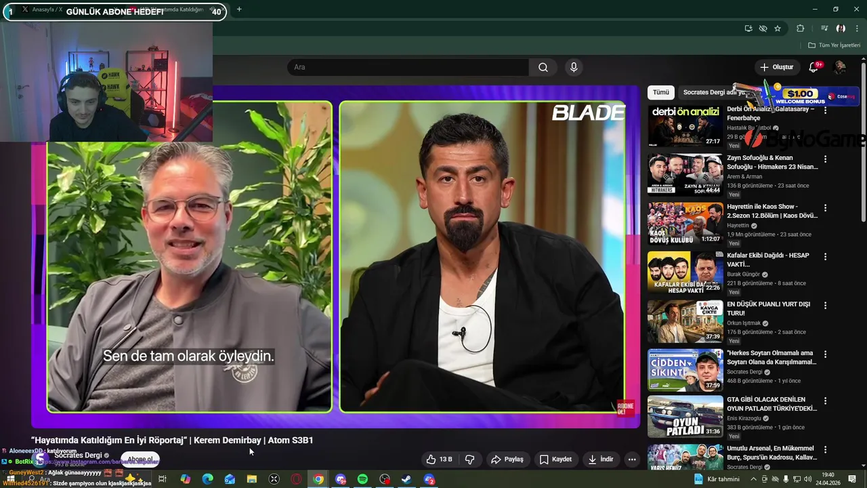Screen dimensions: 867x488
Task: Bookmark this page with the star icon
Action: pos(778,28)
